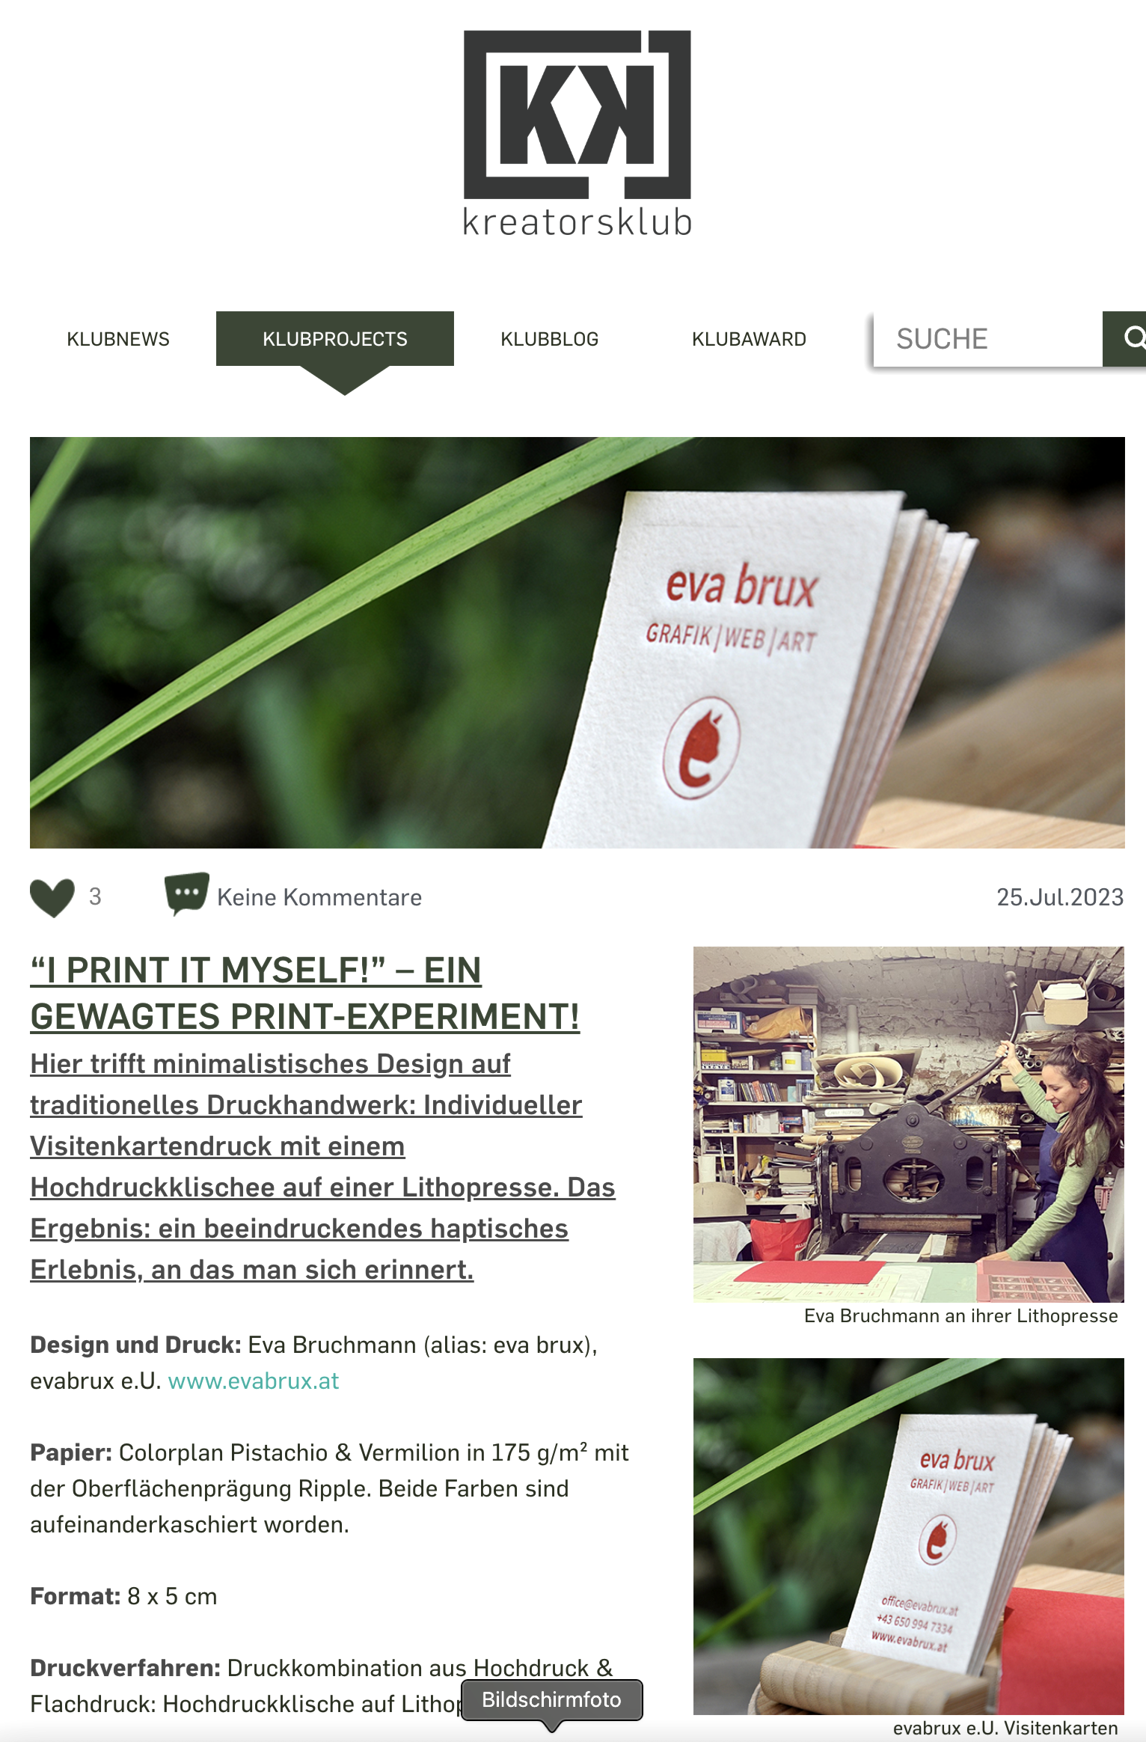
Task: Click the speech bubble comments icon
Action: point(186,893)
